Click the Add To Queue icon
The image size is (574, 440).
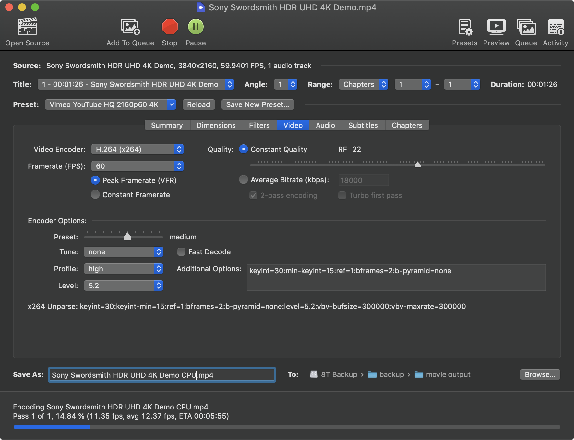coord(130,27)
